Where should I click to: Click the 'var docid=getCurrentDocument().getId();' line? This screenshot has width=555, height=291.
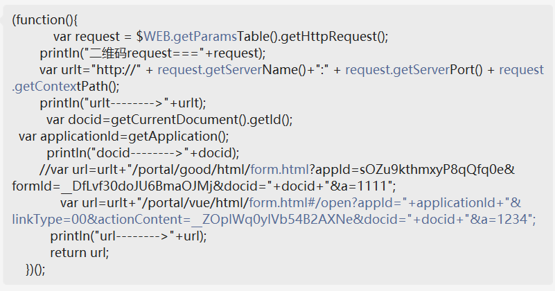click(x=170, y=120)
